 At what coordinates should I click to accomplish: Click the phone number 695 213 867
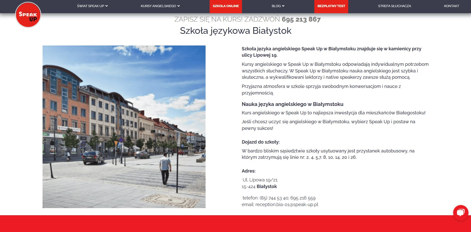tap(301, 19)
